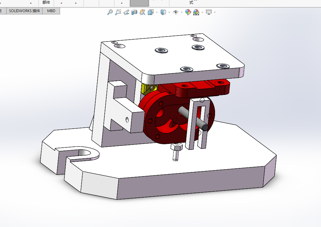Switch to the MBD tab
The image size is (321, 227).
51,11
